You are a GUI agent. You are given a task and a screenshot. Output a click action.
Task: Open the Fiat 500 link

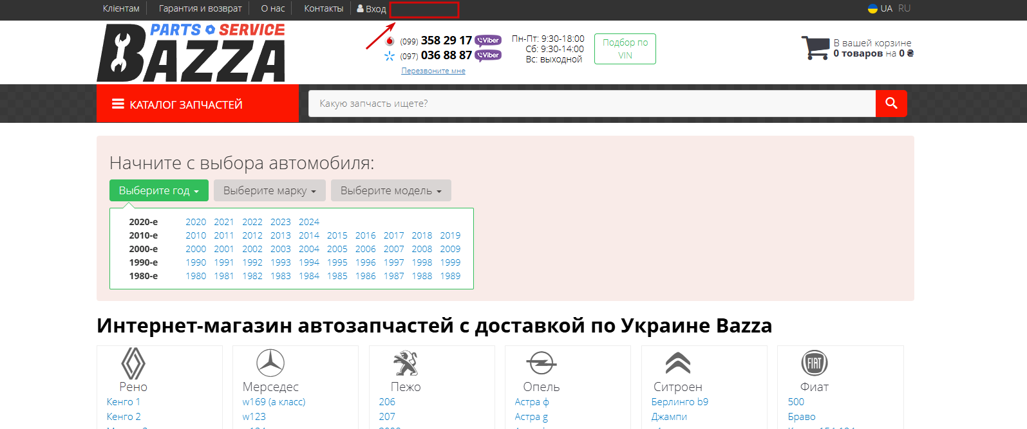click(x=796, y=402)
